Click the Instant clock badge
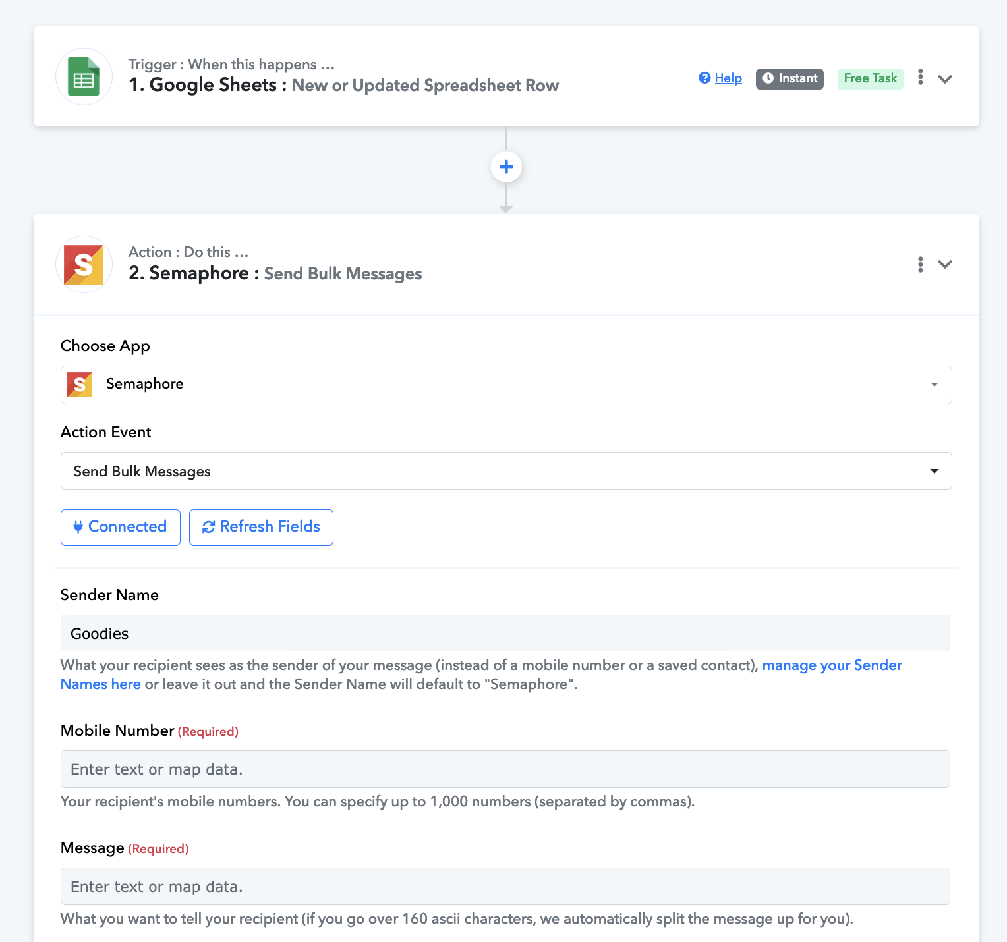This screenshot has width=1007, height=942. pos(790,78)
